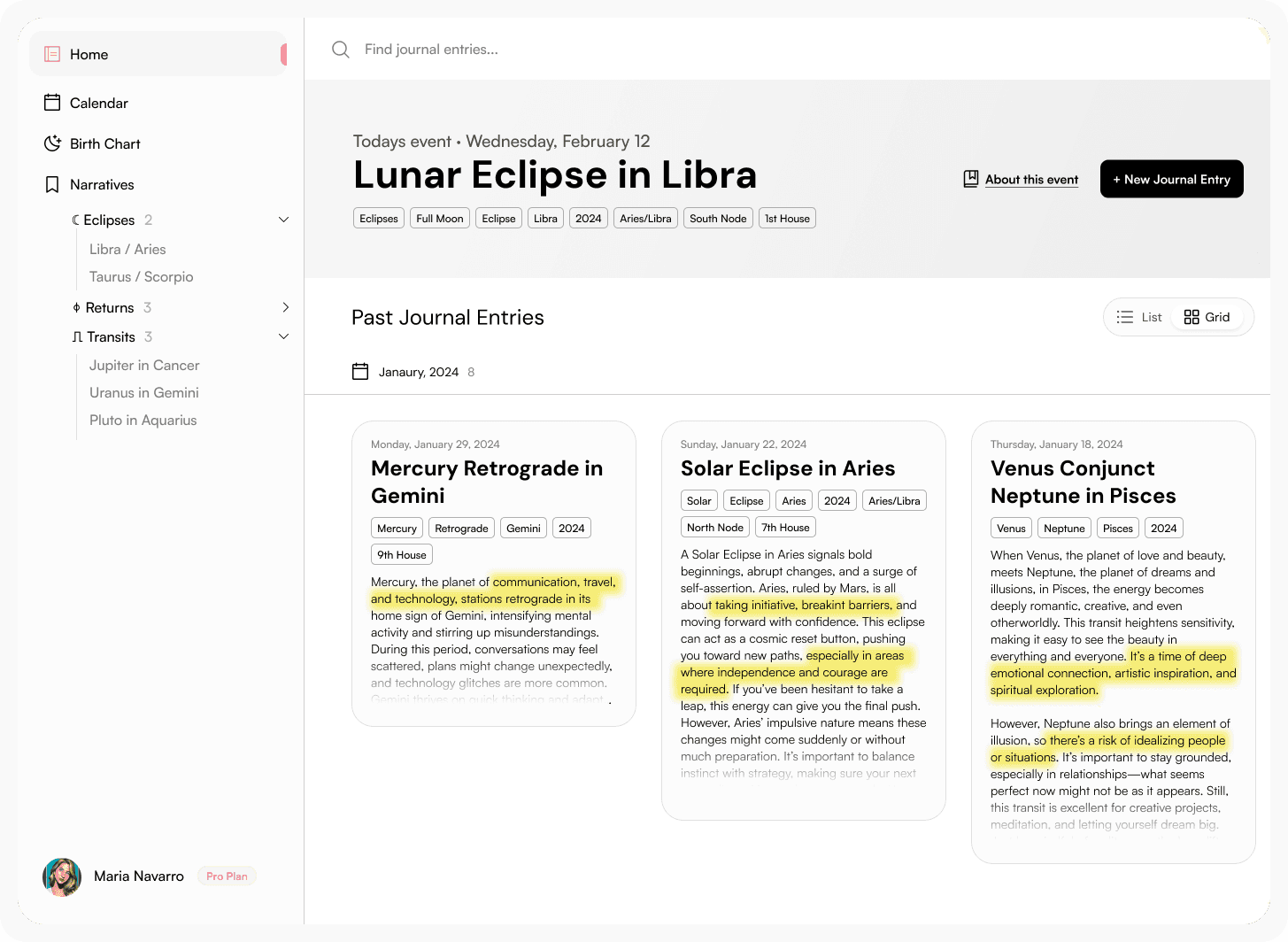The width and height of the screenshot is (1288, 942).
Task: Select Taurus / Scorpio narrative
Action: [141, 277]
